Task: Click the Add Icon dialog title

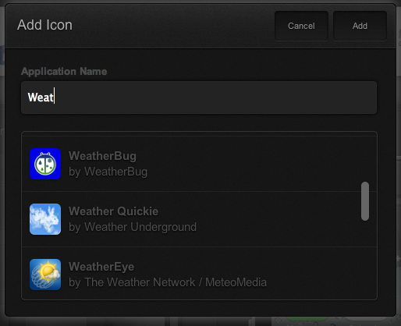Action: (44, 25)
